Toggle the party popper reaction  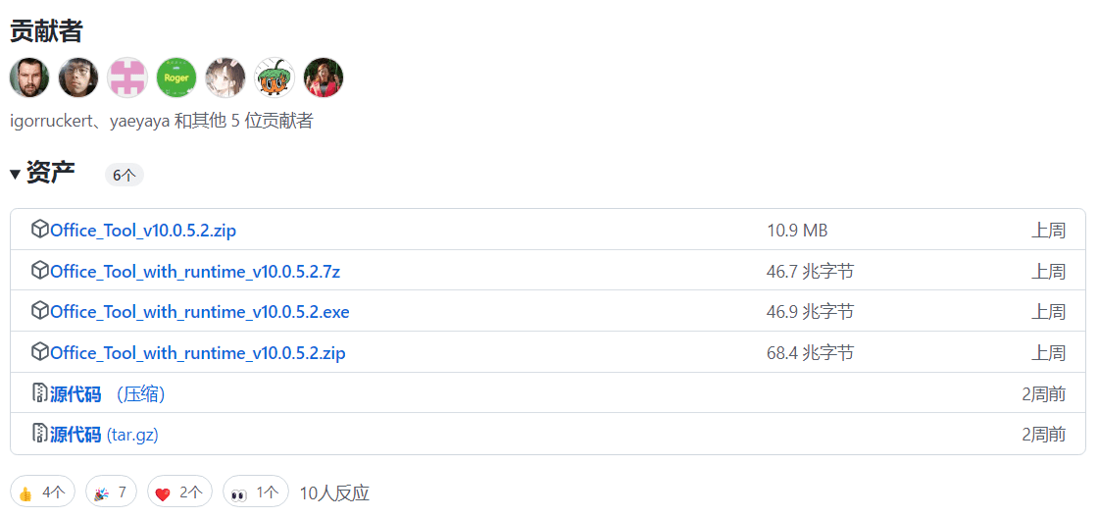pyautogui.click(x=111, y=492)
